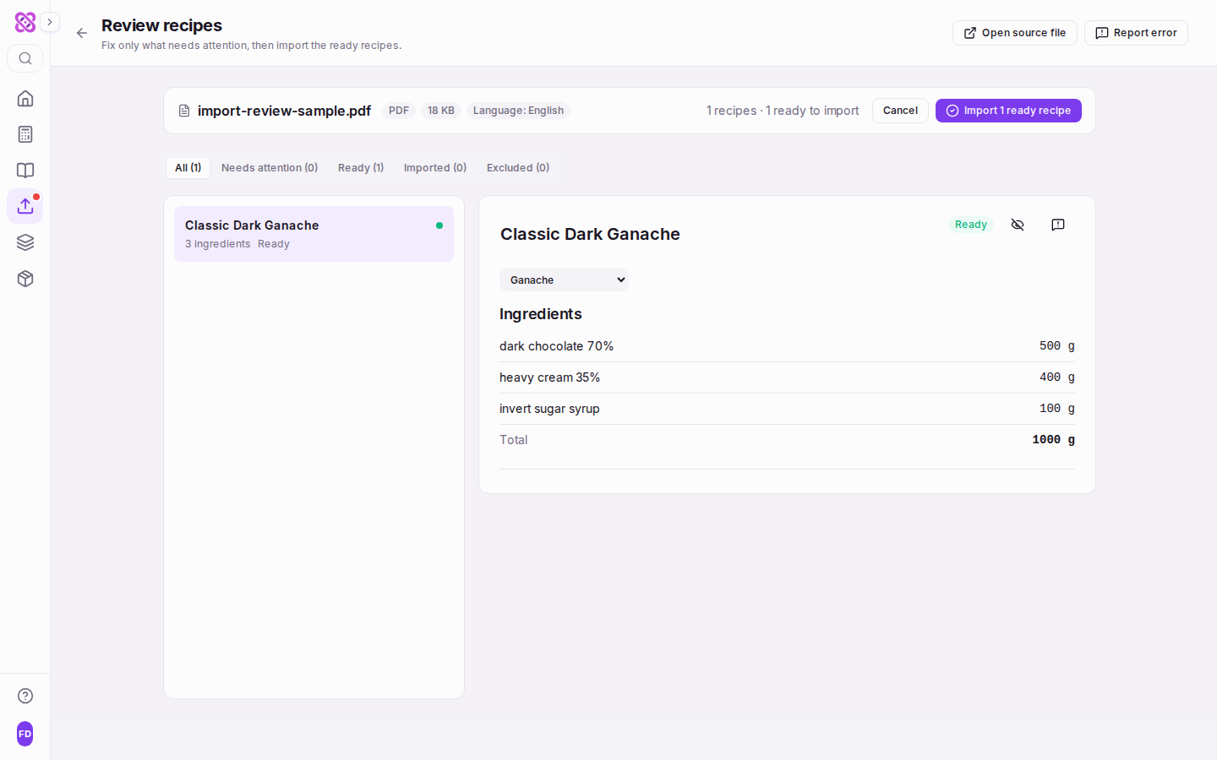Switch to Needs attention tab
Screen dimensions: 1217x760
coord(270,168)
